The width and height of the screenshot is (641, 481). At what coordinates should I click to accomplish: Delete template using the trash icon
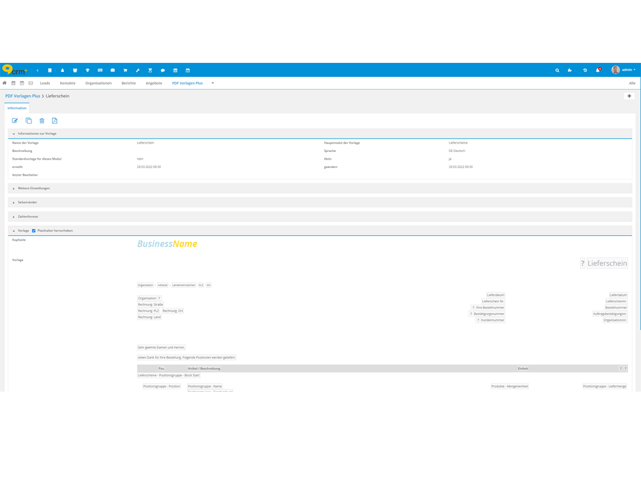pyautogui.click(x=42, y=121)
